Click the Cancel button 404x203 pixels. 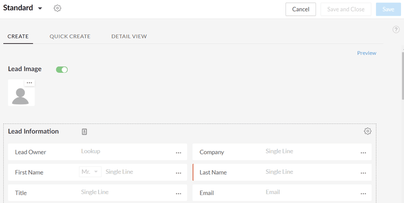[300, 9]
